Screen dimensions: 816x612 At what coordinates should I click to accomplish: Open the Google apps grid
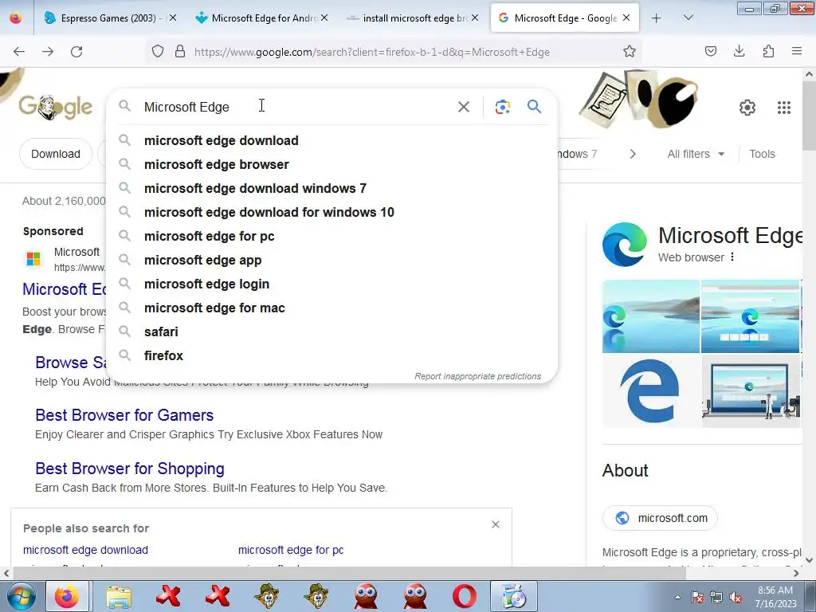[784, 108]
